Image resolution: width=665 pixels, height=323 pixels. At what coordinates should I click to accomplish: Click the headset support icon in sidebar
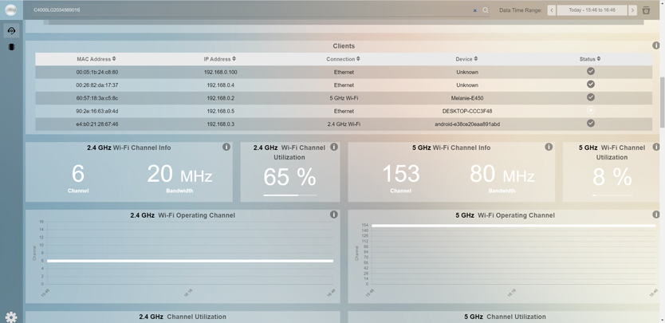[11, 30]
